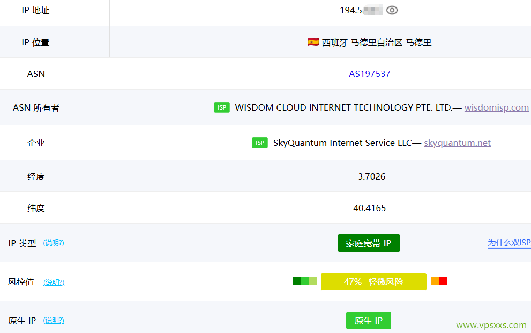The image size is (531, 333).
Task: Click the ISP badge beside SkyQuantum Internet Service
Action: (259, 142)
